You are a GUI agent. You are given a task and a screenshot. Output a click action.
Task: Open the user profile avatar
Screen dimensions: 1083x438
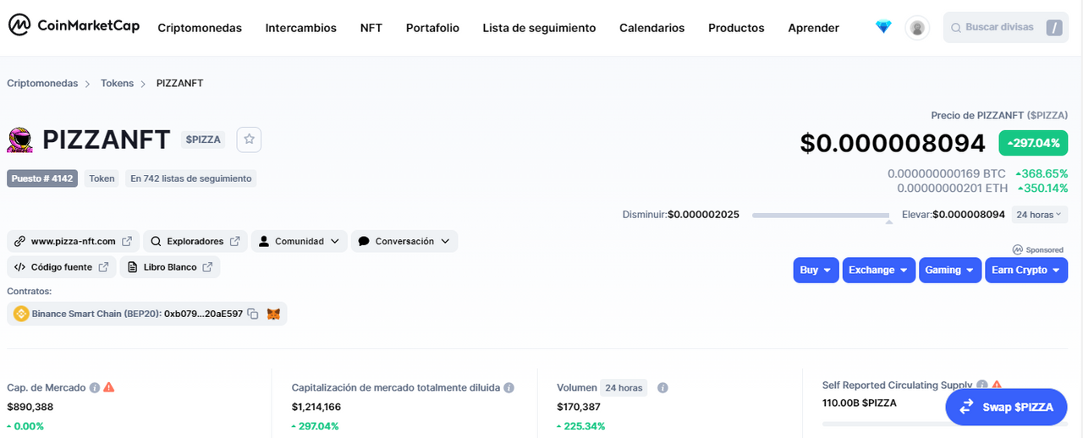pyautogui.click(x=917, y=28)
